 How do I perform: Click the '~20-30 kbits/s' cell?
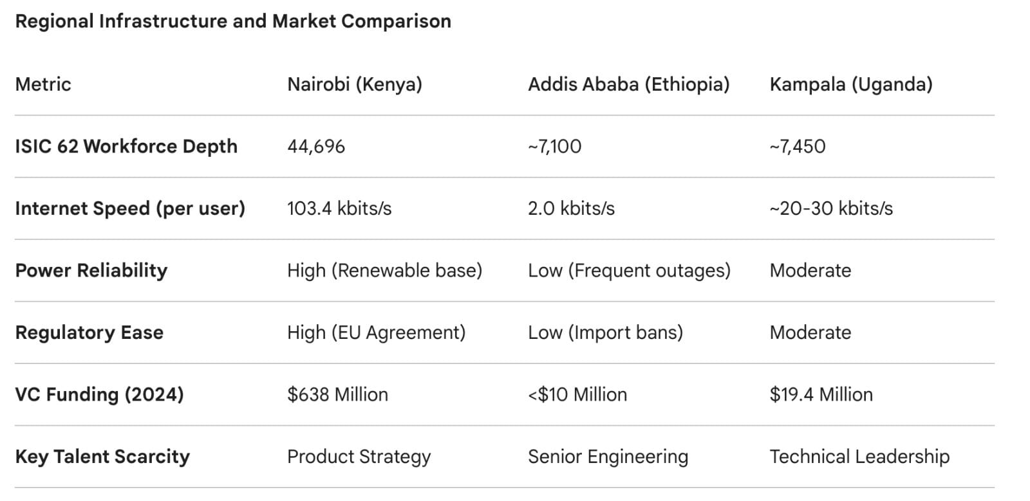pos(830,208)
